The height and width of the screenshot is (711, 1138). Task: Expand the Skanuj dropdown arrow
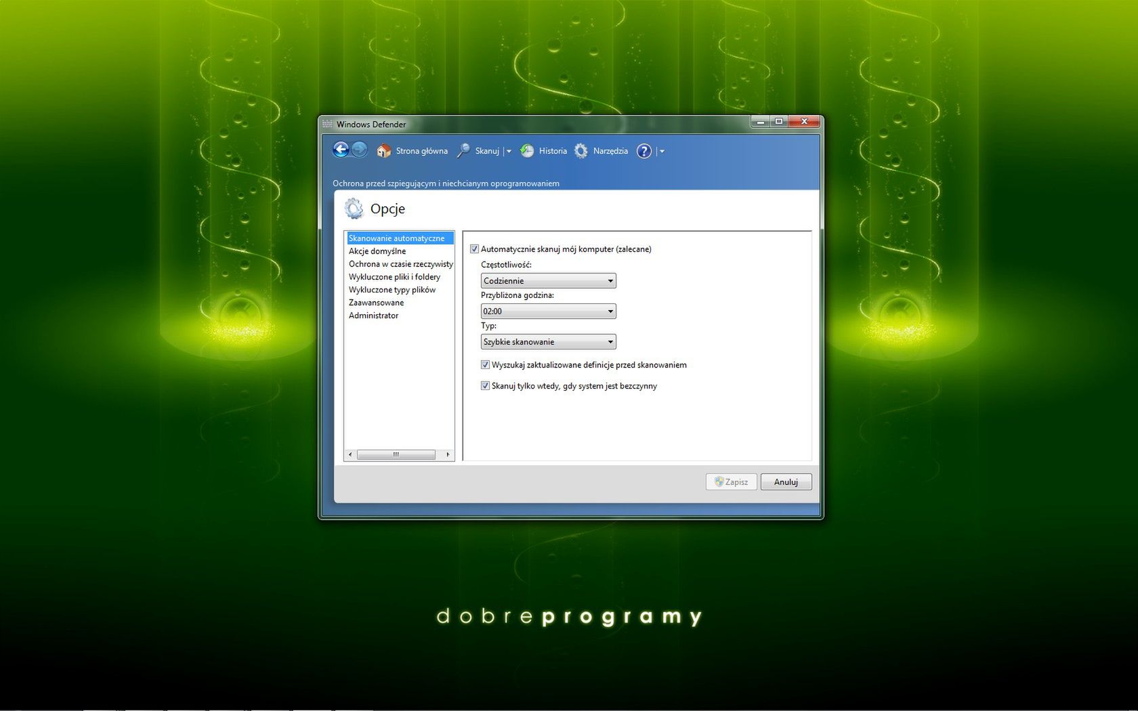click(509, 152)
